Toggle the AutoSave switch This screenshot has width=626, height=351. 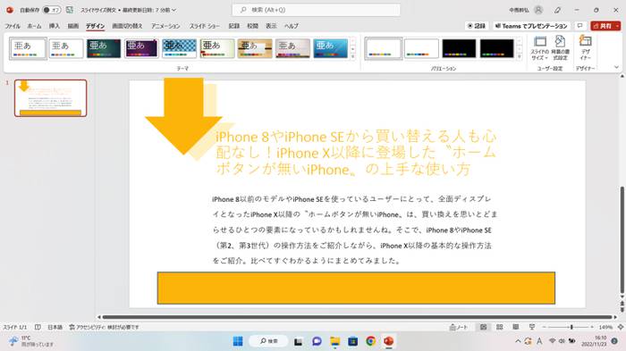(52, 10)
